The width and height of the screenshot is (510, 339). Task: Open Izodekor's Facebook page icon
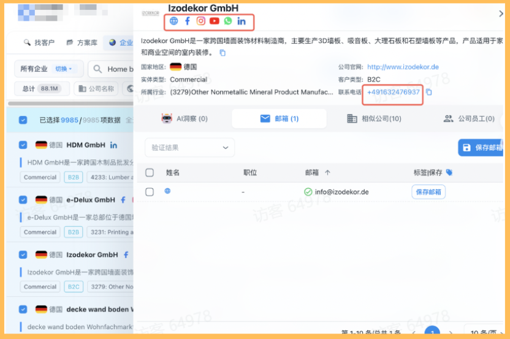188,21
